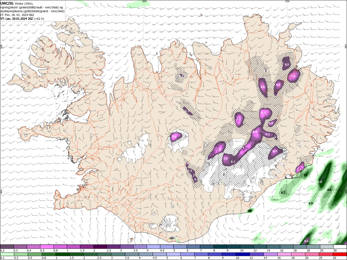Click the 'rigning/skúrir (grænt/blátt/rautt - mm/1klst) og' line

(31, 7)
